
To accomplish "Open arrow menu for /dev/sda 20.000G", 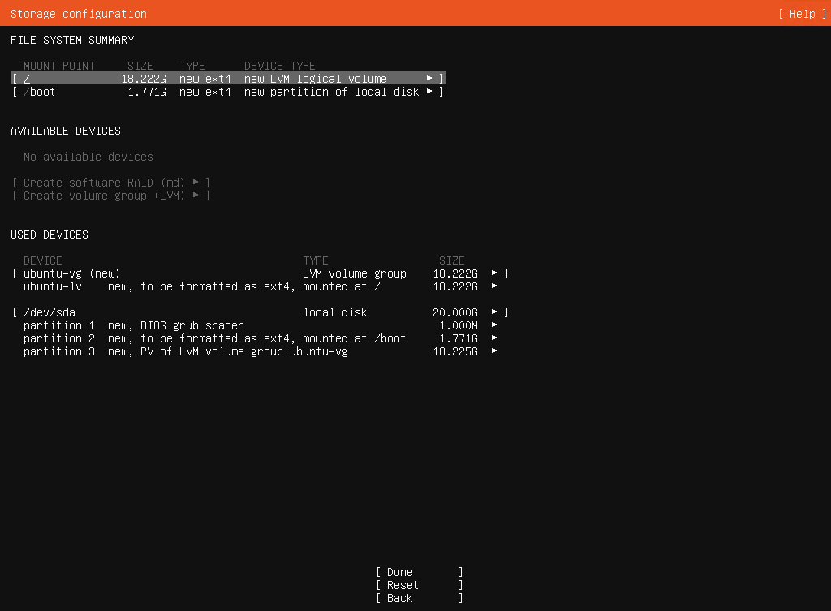I will coord(494,312).
